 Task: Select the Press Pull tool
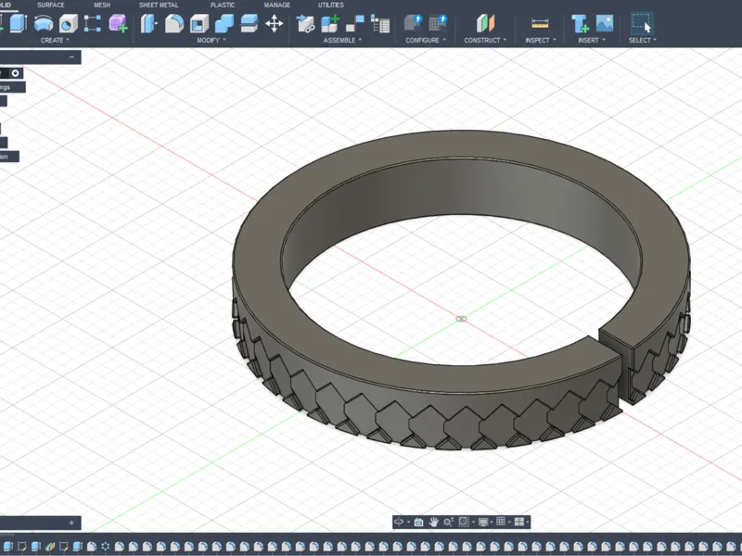(x=148, y=23)
